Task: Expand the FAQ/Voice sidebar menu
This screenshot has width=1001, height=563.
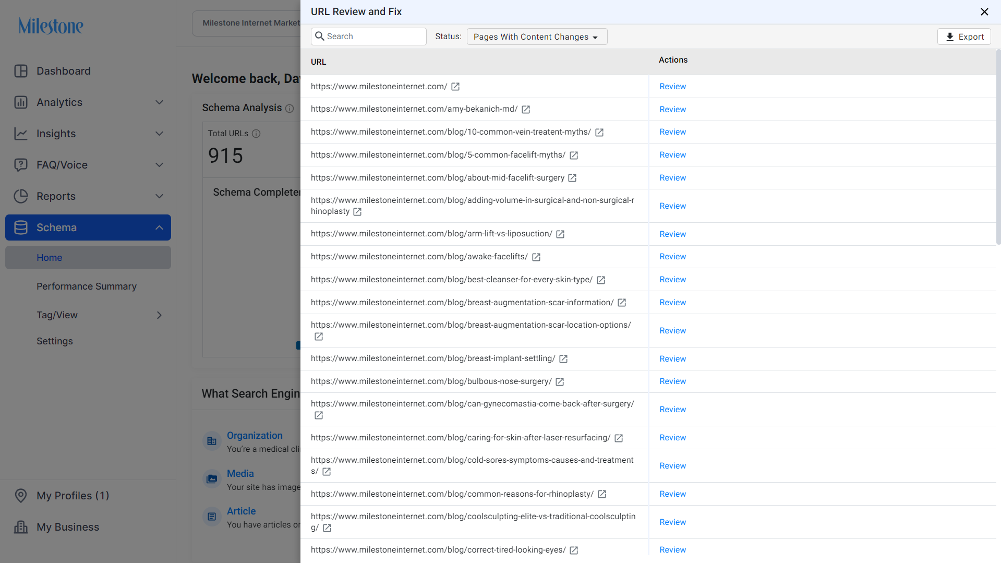Action: (x=160, y=165)
